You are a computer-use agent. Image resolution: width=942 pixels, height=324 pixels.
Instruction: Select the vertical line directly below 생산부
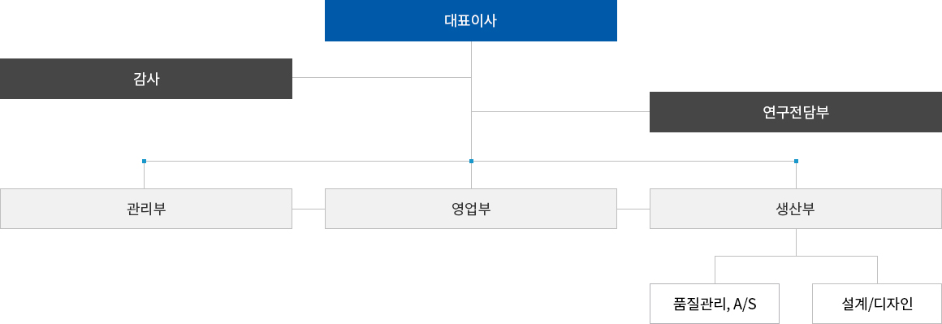(796, 242)
